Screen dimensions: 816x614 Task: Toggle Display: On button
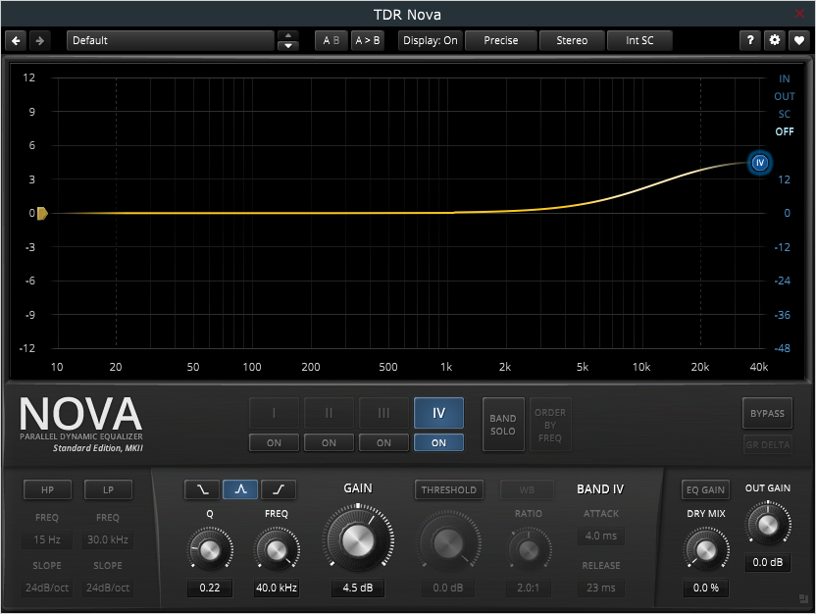(x=431, y=40)
